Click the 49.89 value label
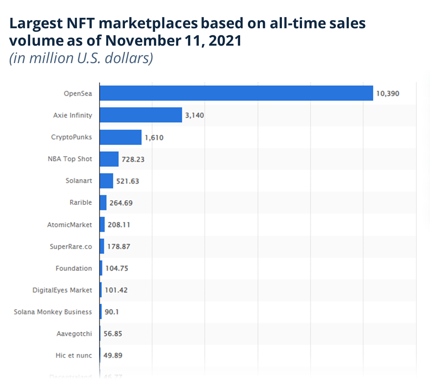The image size is (430, 385). pos(113,355)
